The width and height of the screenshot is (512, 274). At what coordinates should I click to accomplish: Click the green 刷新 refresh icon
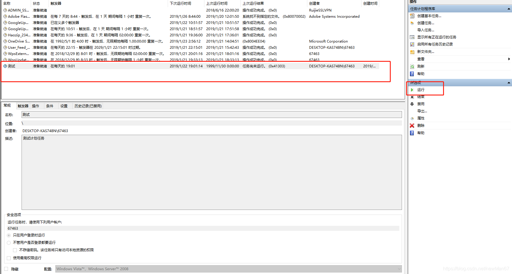tap(412, 67)
